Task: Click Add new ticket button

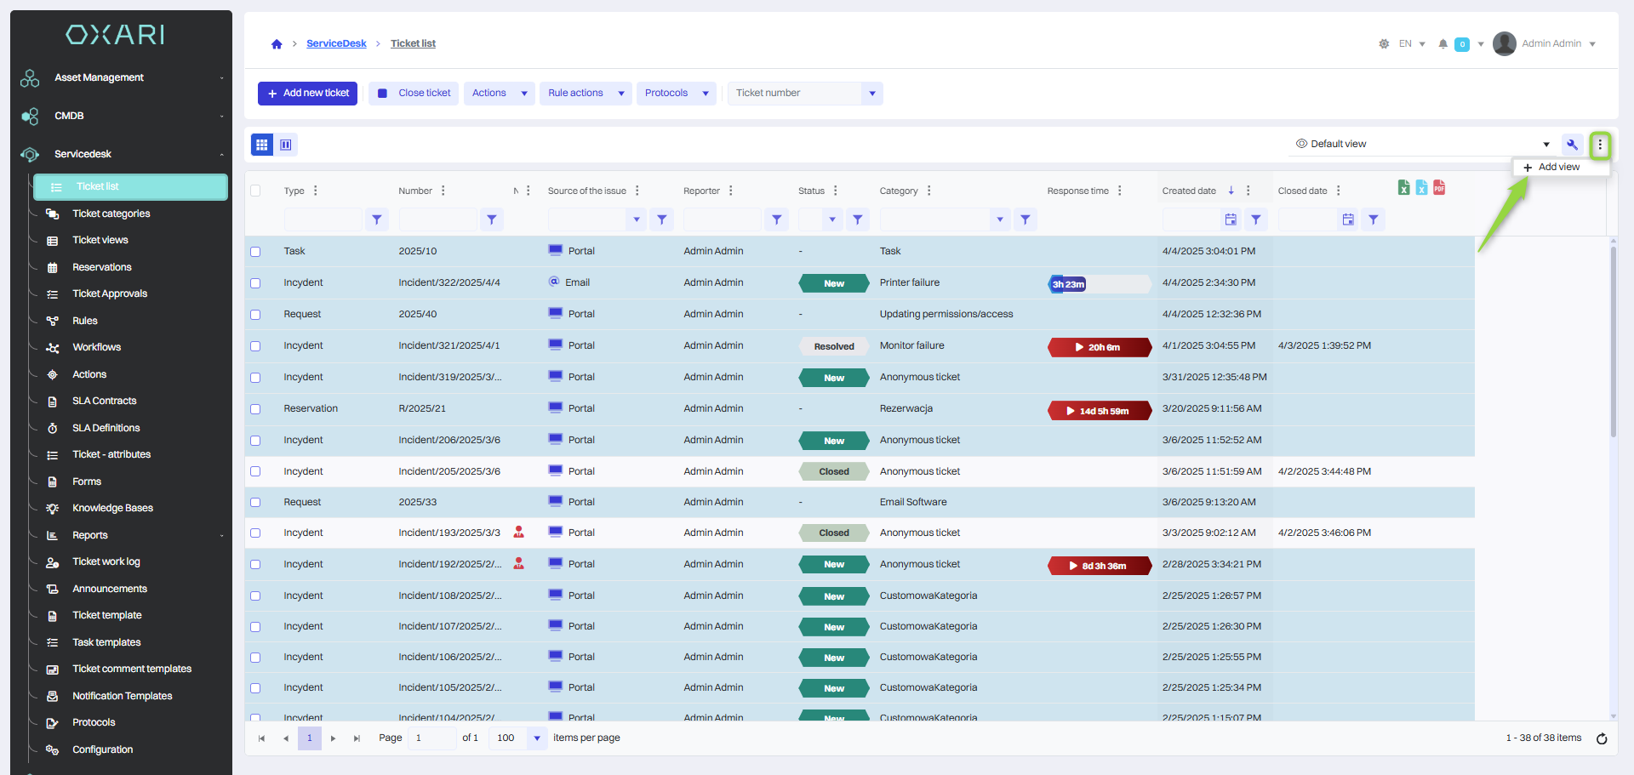Action: pos(308,94)
